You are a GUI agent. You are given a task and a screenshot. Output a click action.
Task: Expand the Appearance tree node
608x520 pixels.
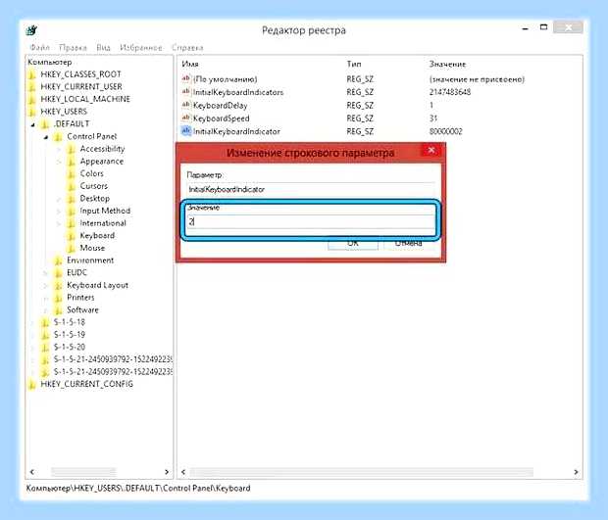point(59,162)
